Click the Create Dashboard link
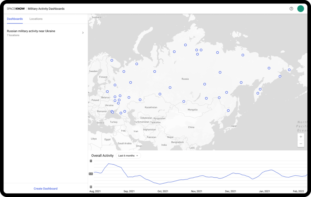This screenshot has height=197, width=311. pyautogui.click(x=45, y=188)
